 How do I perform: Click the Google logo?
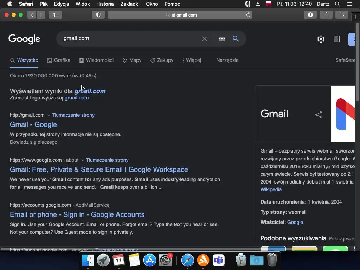[x=24, y=39]
